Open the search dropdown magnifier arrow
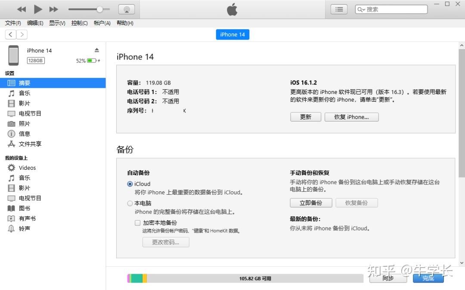Viewport: 465px width, 290px height. pyautogui.click(x=361, y=9)
